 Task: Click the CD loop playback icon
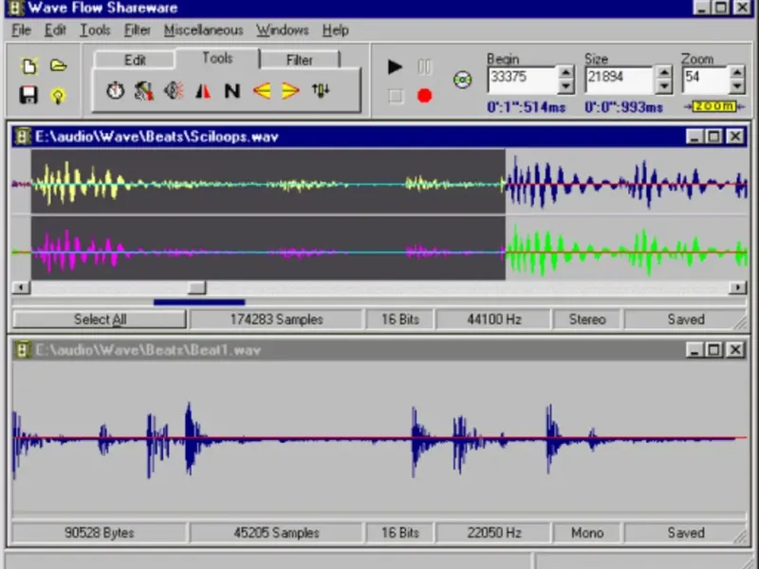[x=462, y=80]
